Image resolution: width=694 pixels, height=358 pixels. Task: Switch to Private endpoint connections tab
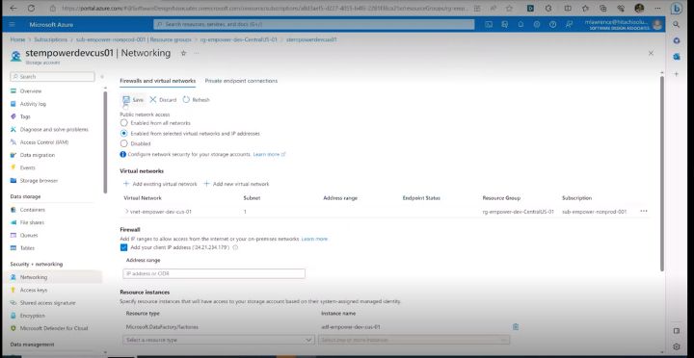tap(241, 81)
